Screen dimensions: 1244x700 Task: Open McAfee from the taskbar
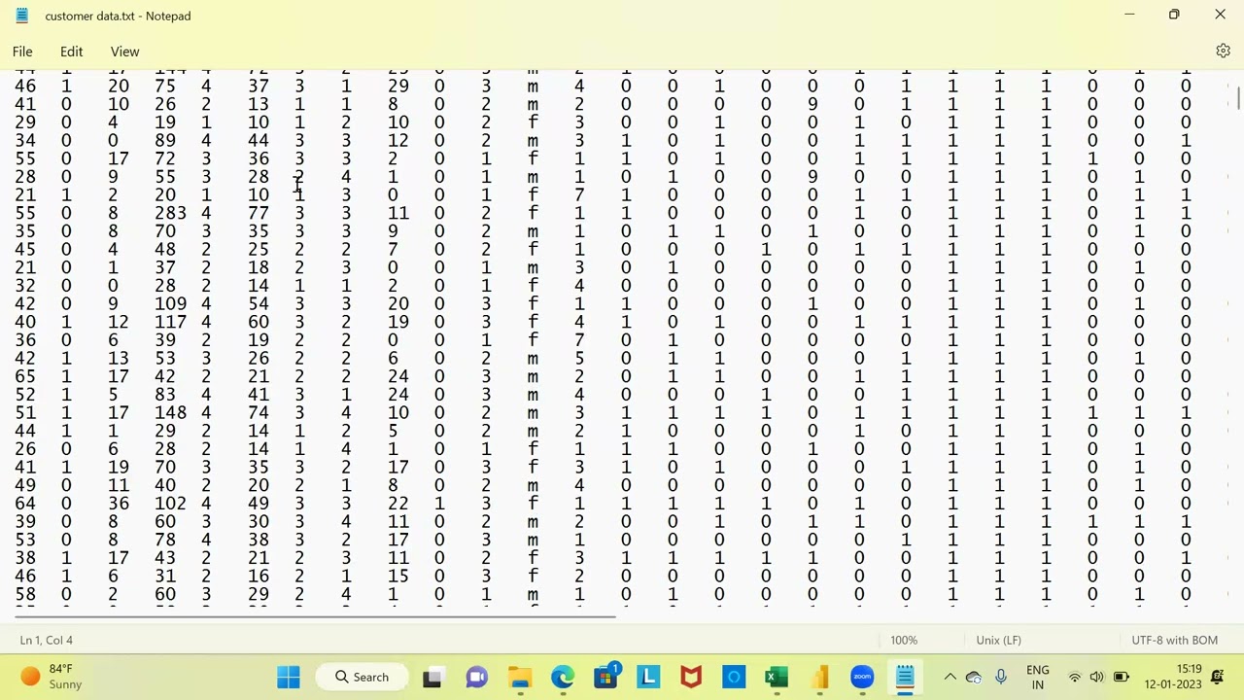pos(691,677)
